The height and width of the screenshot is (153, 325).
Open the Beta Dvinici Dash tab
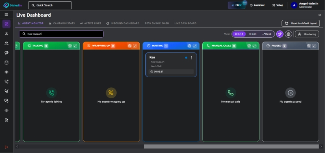[x=157, y=24]
